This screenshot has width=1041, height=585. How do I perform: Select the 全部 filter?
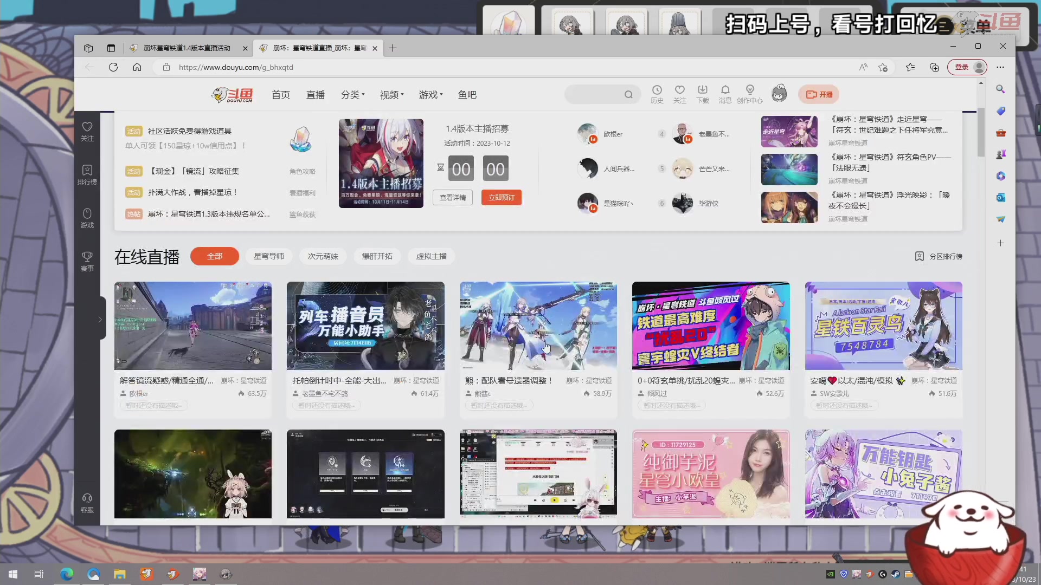(215, 256)
